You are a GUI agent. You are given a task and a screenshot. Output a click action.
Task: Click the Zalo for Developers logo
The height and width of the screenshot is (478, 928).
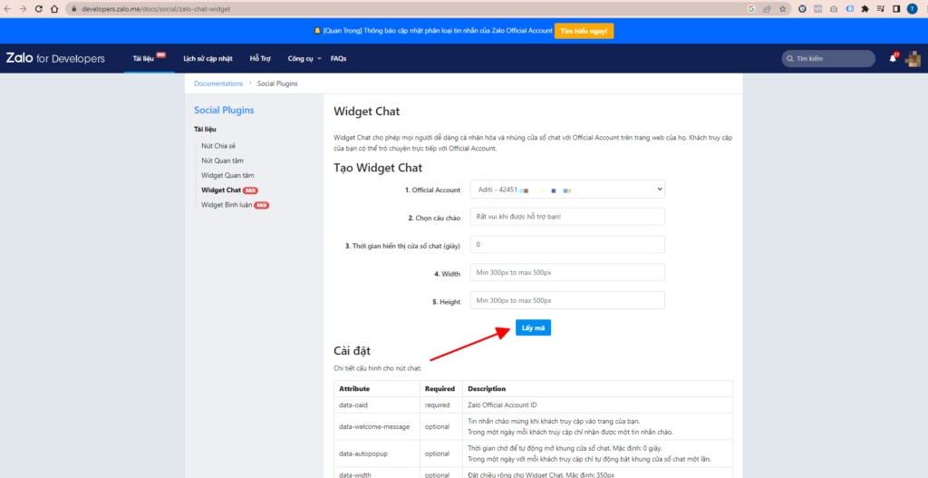point(55,59)
